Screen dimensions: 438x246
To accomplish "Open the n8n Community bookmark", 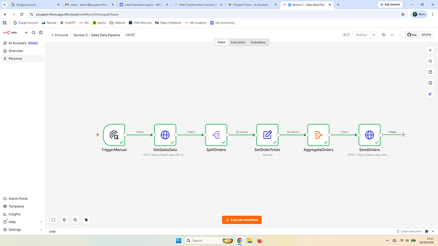I will coord(222,23).
